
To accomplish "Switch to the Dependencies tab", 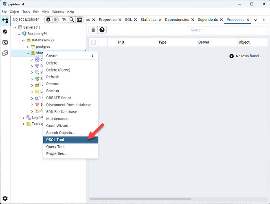I will click(x=177, y=20).
